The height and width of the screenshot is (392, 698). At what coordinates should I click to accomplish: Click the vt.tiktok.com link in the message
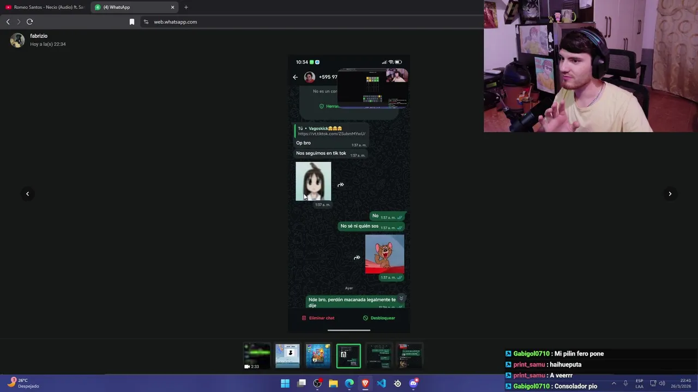click(x=332, y=134)
